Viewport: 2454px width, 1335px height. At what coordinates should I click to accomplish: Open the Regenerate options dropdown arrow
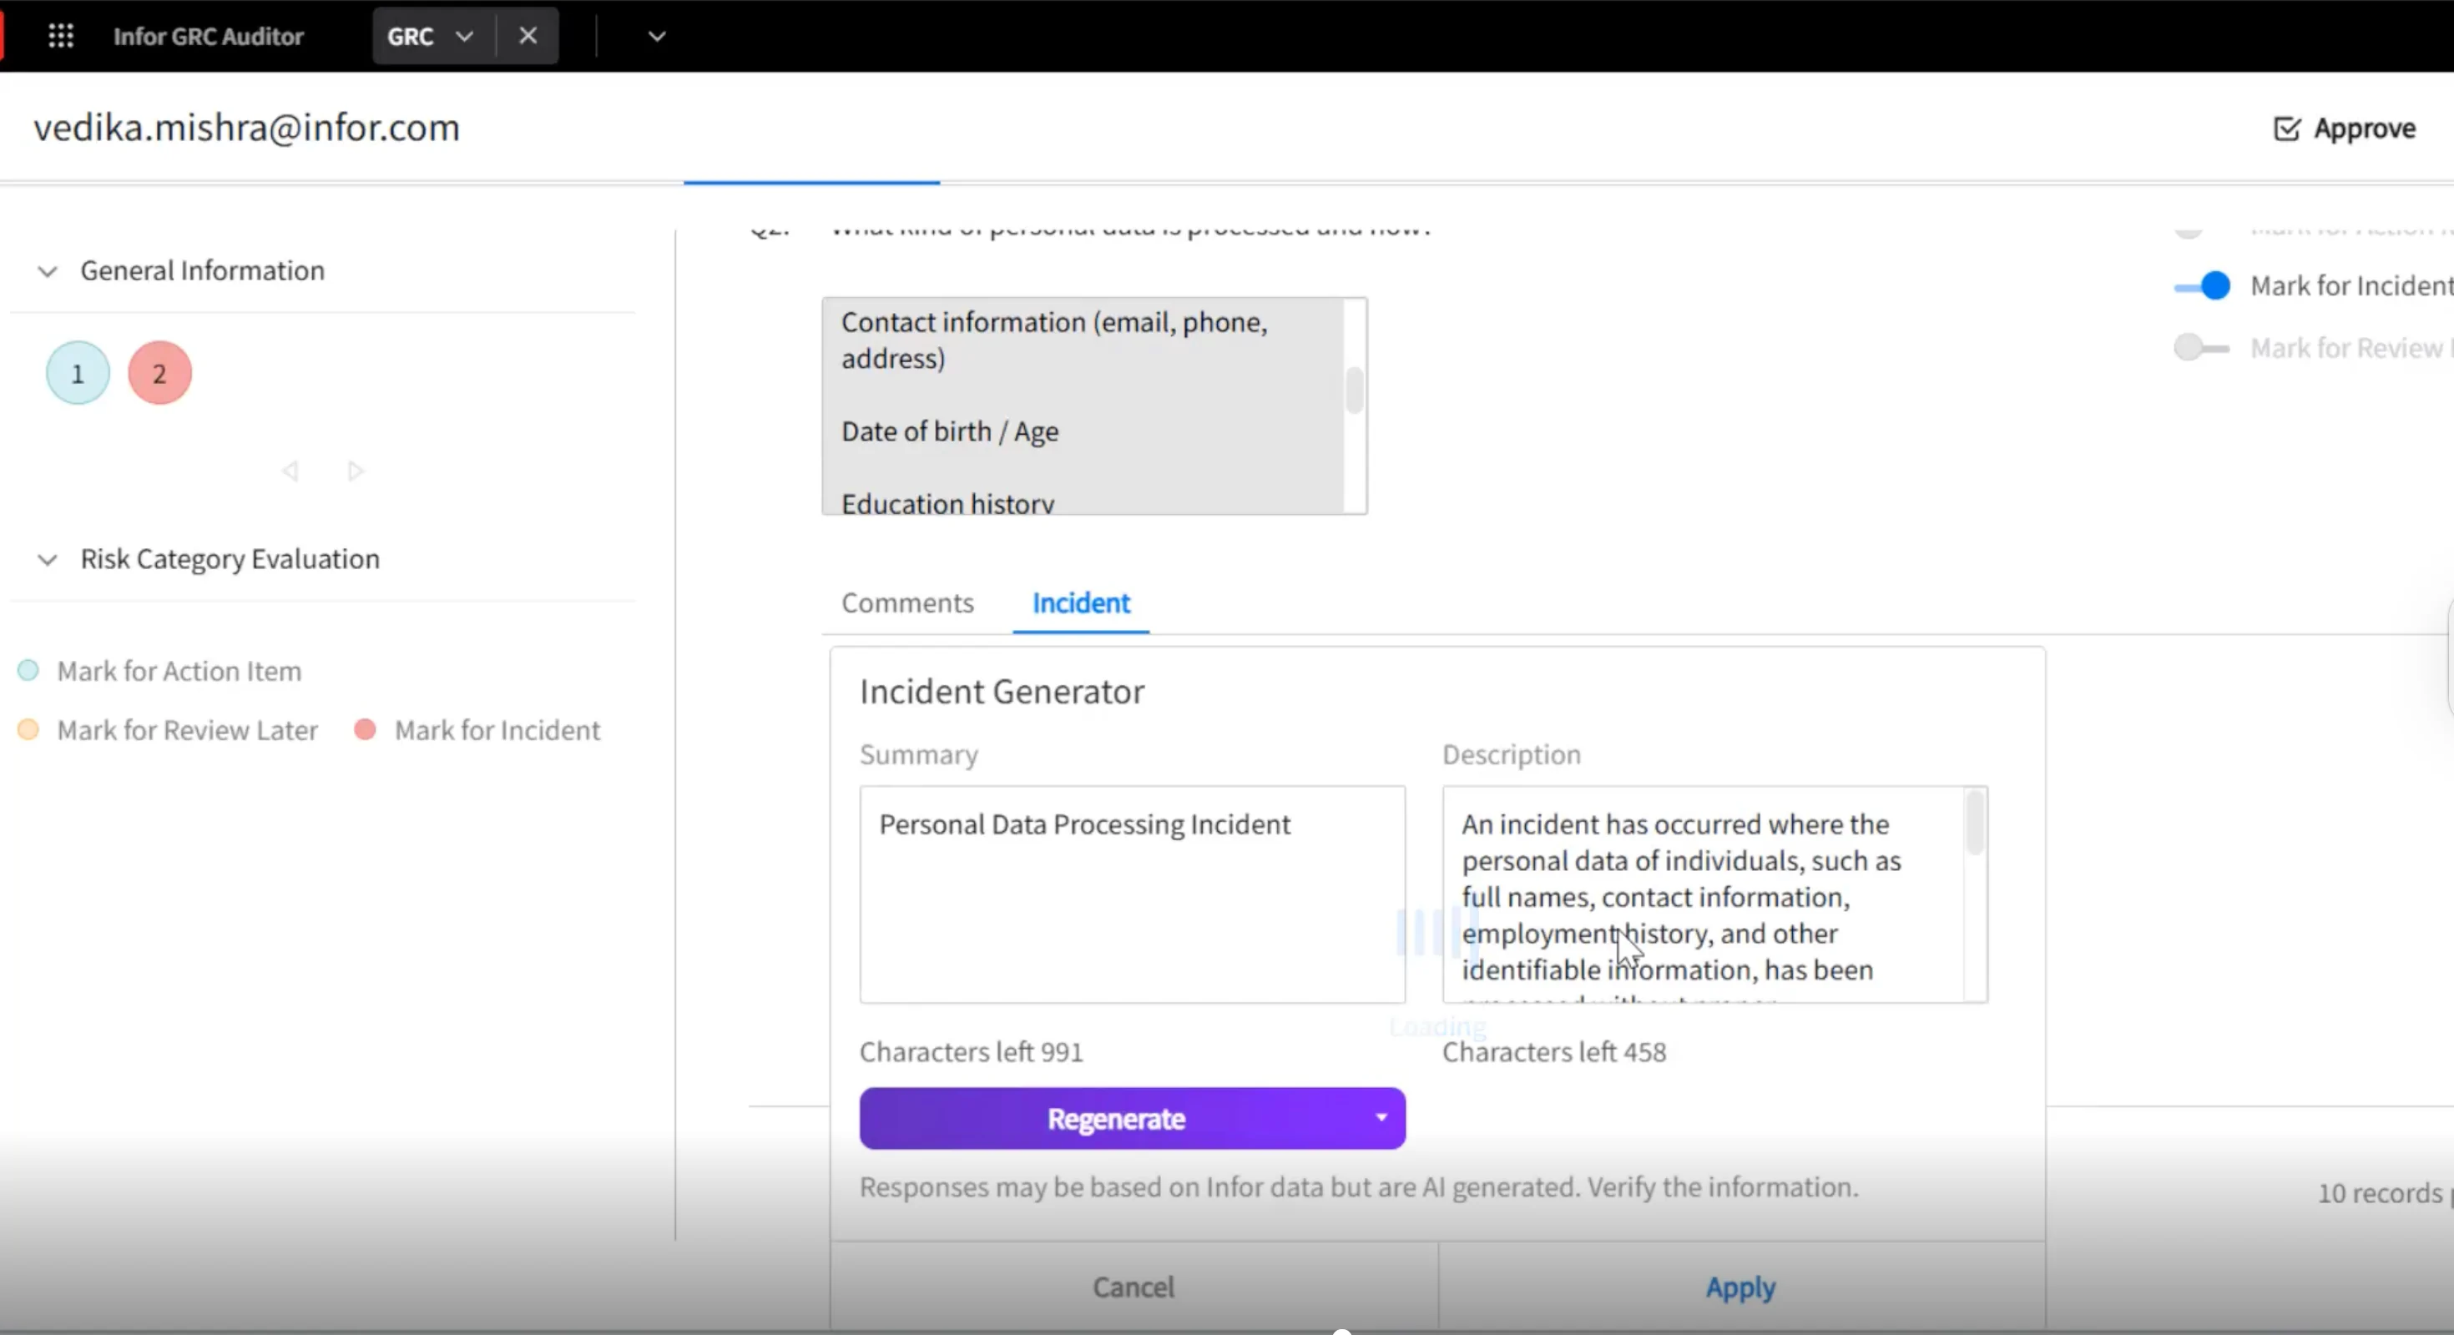pyautogui.click(x=1382, y=1118)
